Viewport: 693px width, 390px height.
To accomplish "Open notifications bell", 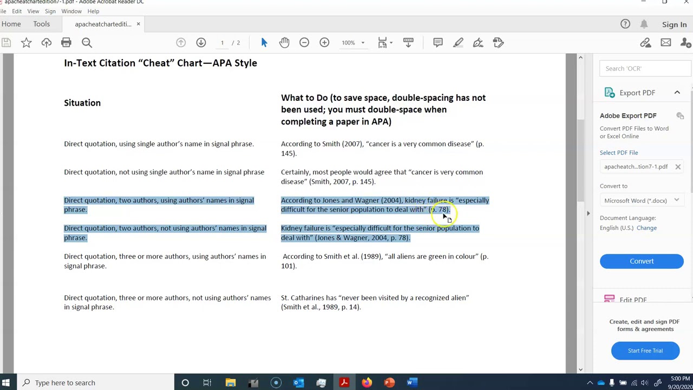I will coord(644,24).
